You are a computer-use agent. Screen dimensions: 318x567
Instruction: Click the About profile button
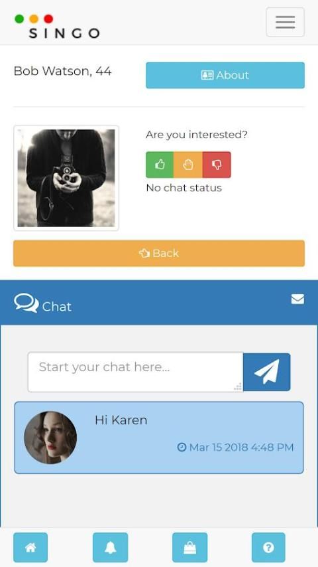(x=225, y=75)
